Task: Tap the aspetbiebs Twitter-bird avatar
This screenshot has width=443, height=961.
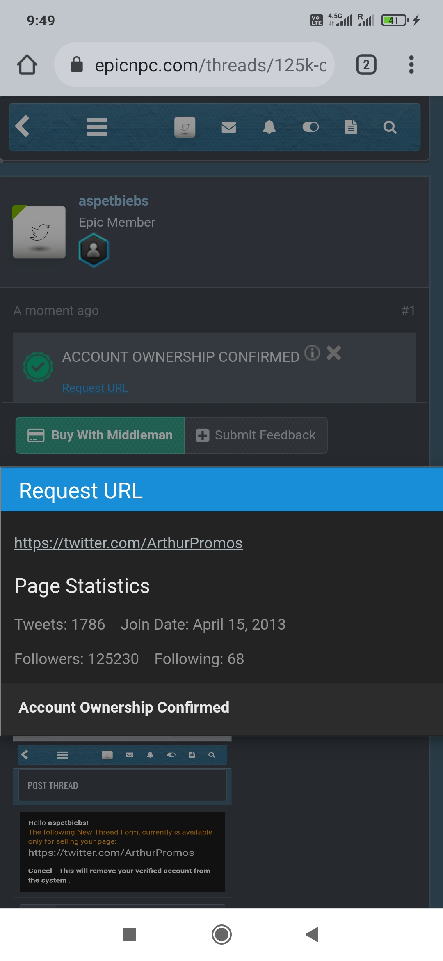Action: (39, 232)
